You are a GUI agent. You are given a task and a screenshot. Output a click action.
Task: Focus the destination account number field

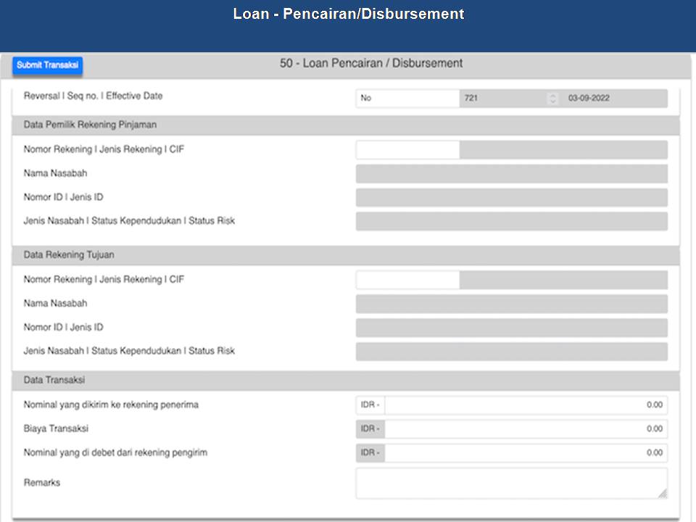(407, 280)
